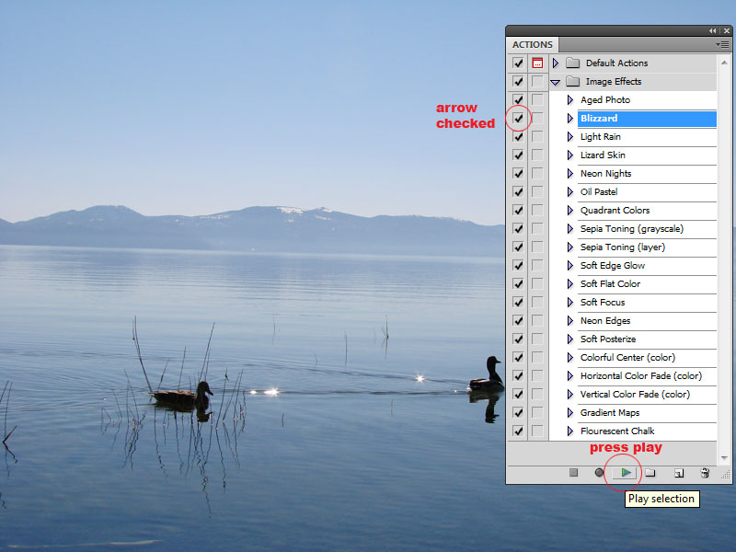
Task: Toggle the Neon Nights checkbox
Action: coord(518,173)
